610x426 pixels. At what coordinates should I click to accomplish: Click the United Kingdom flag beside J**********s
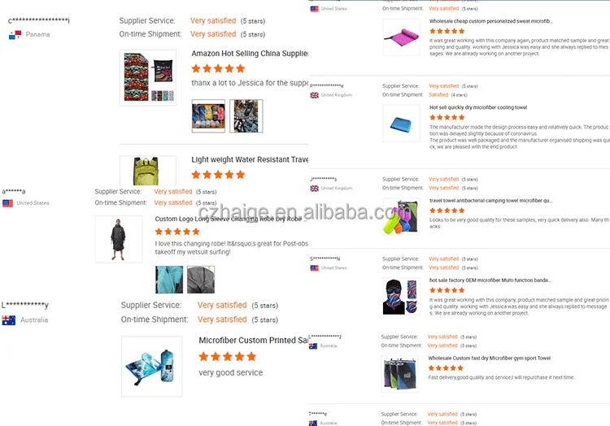(314, 189)
